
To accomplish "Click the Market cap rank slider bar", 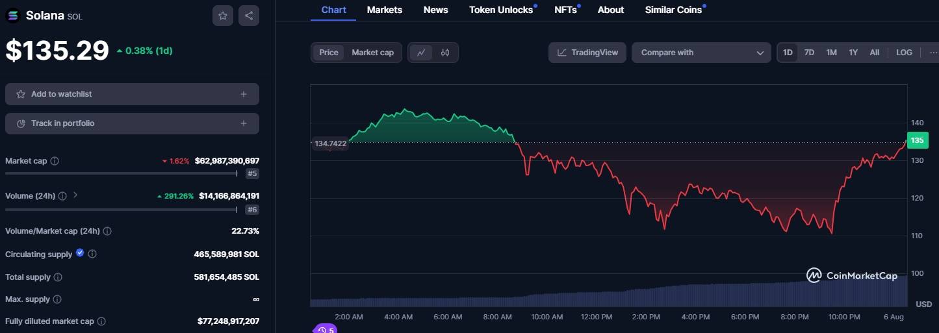I will (x=121, y=173).
